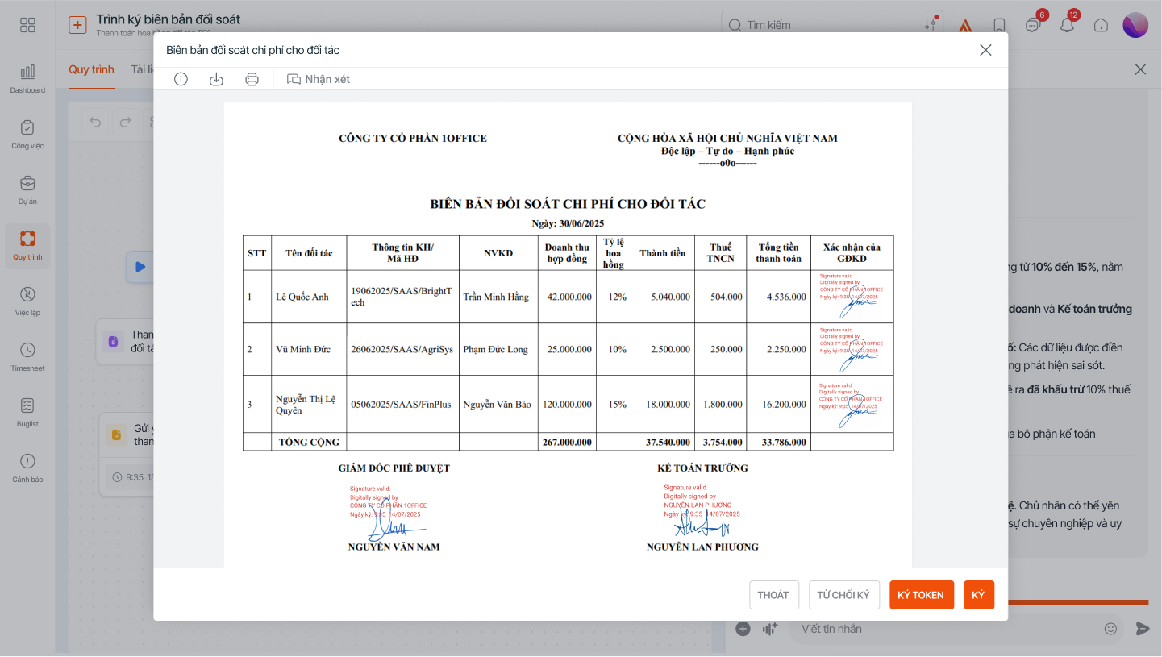The image size is (1162, 657).
Task: Close the right side chat panel
Action: pos(1140,69)
